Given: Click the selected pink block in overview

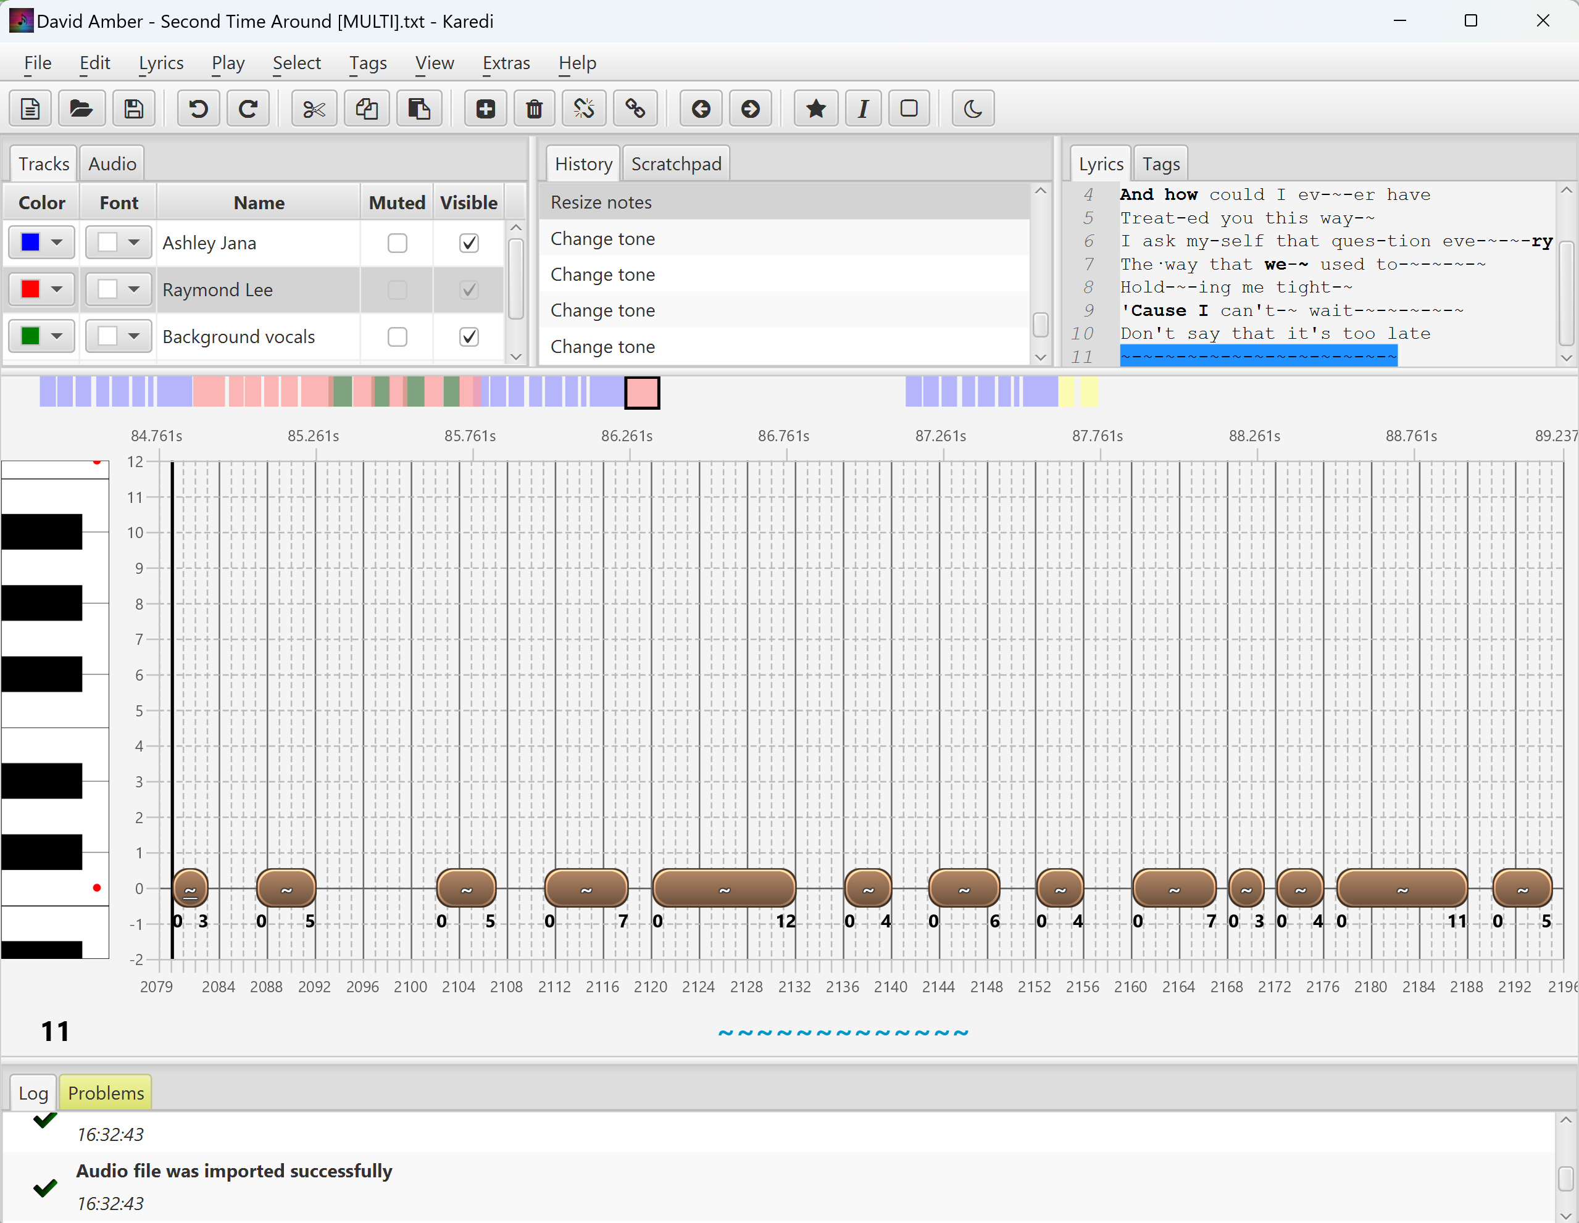Looking at the screenshot, I should tap(642, 392).
